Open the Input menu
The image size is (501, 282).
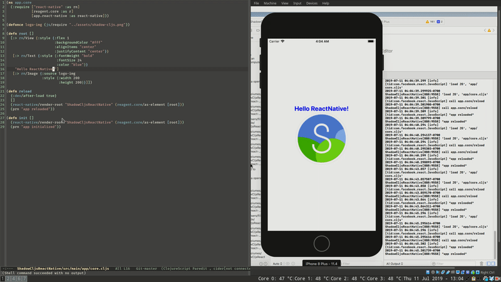tap(297, 3)
